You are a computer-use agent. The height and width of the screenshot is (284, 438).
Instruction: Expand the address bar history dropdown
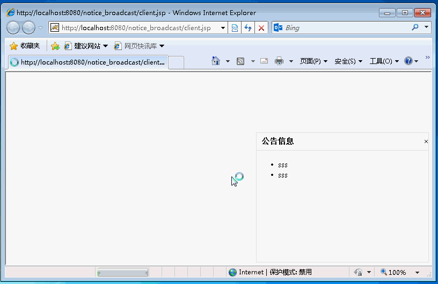[x=223, y=27]
